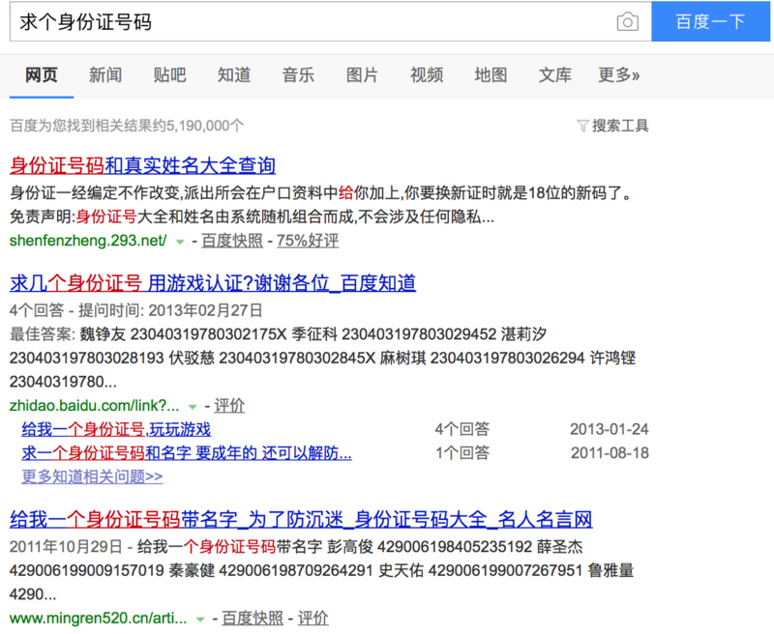Click the camera image search icon
The image size is (774, 634).
[627, 21]
